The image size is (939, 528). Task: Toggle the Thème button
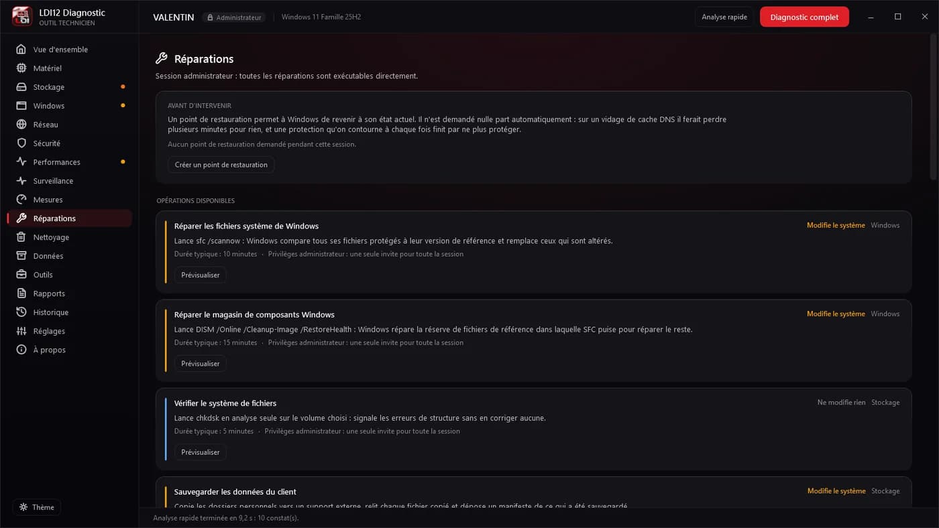[37, 507]
